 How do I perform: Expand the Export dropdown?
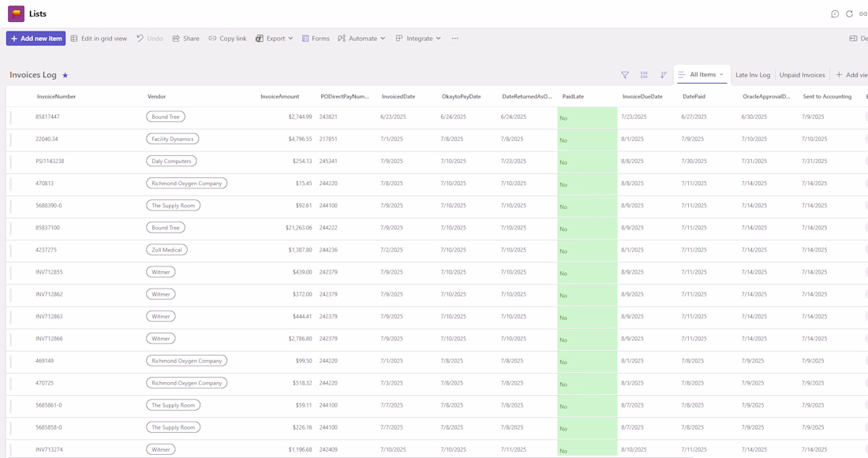pos(274,39)
